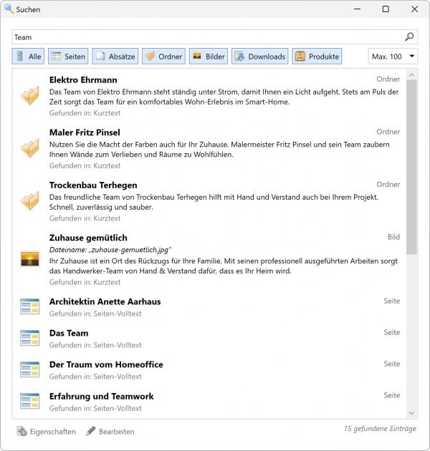Click the page icon beside Das Team
430x451 pixels.
(29, 338)
